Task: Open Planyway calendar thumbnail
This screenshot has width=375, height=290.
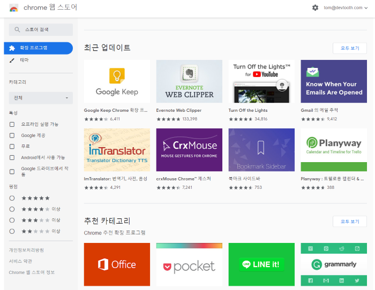Action: [334, 150]
